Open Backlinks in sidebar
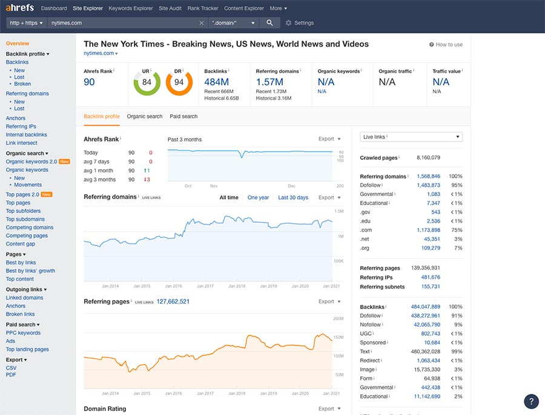Image resolution: width=545 pixels, height=415 pixels. tap(17, 62)
